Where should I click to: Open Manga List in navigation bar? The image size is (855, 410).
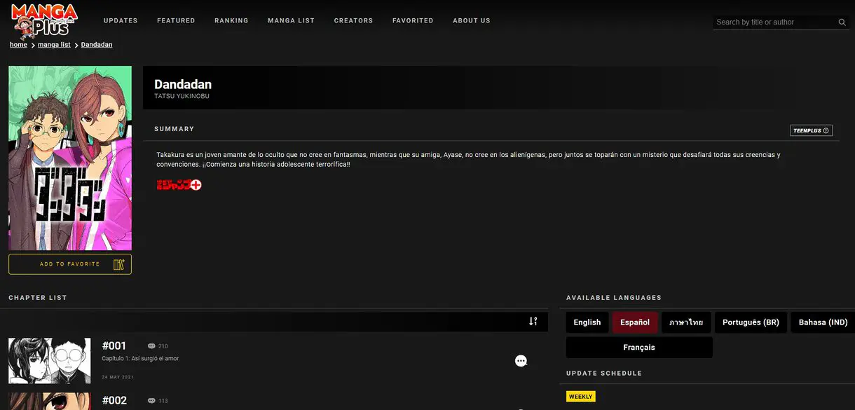pyautogui.click(x=291, y=21)
